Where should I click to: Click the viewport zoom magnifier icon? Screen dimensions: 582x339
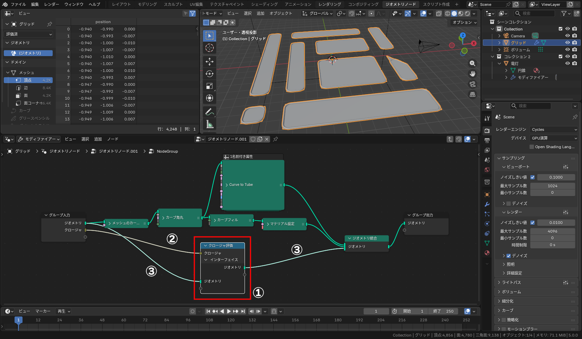(x=472, y=63)
